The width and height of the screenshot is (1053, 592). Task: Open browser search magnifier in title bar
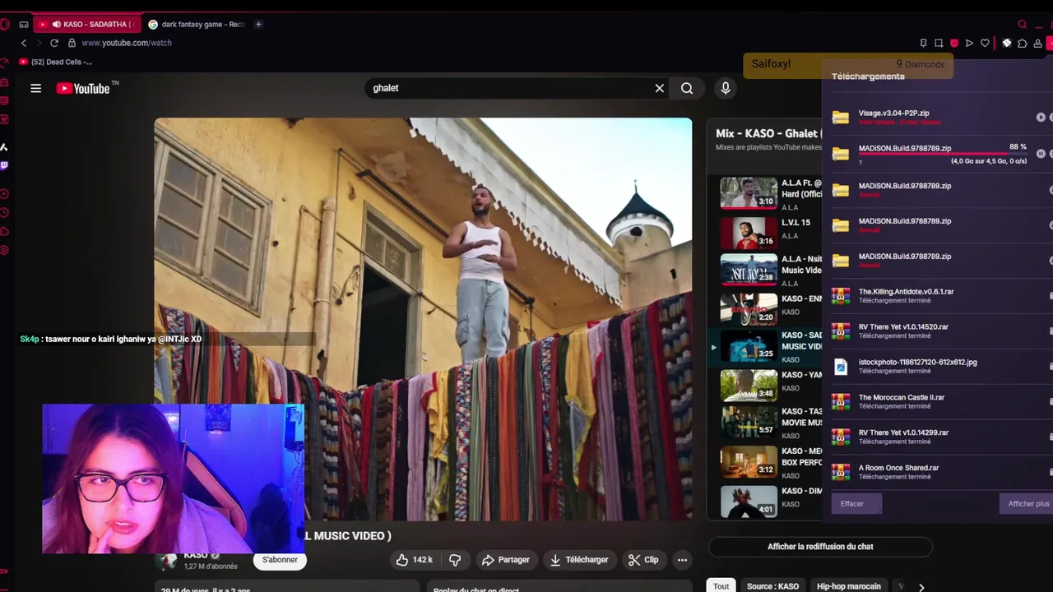tap(1023, 24)
